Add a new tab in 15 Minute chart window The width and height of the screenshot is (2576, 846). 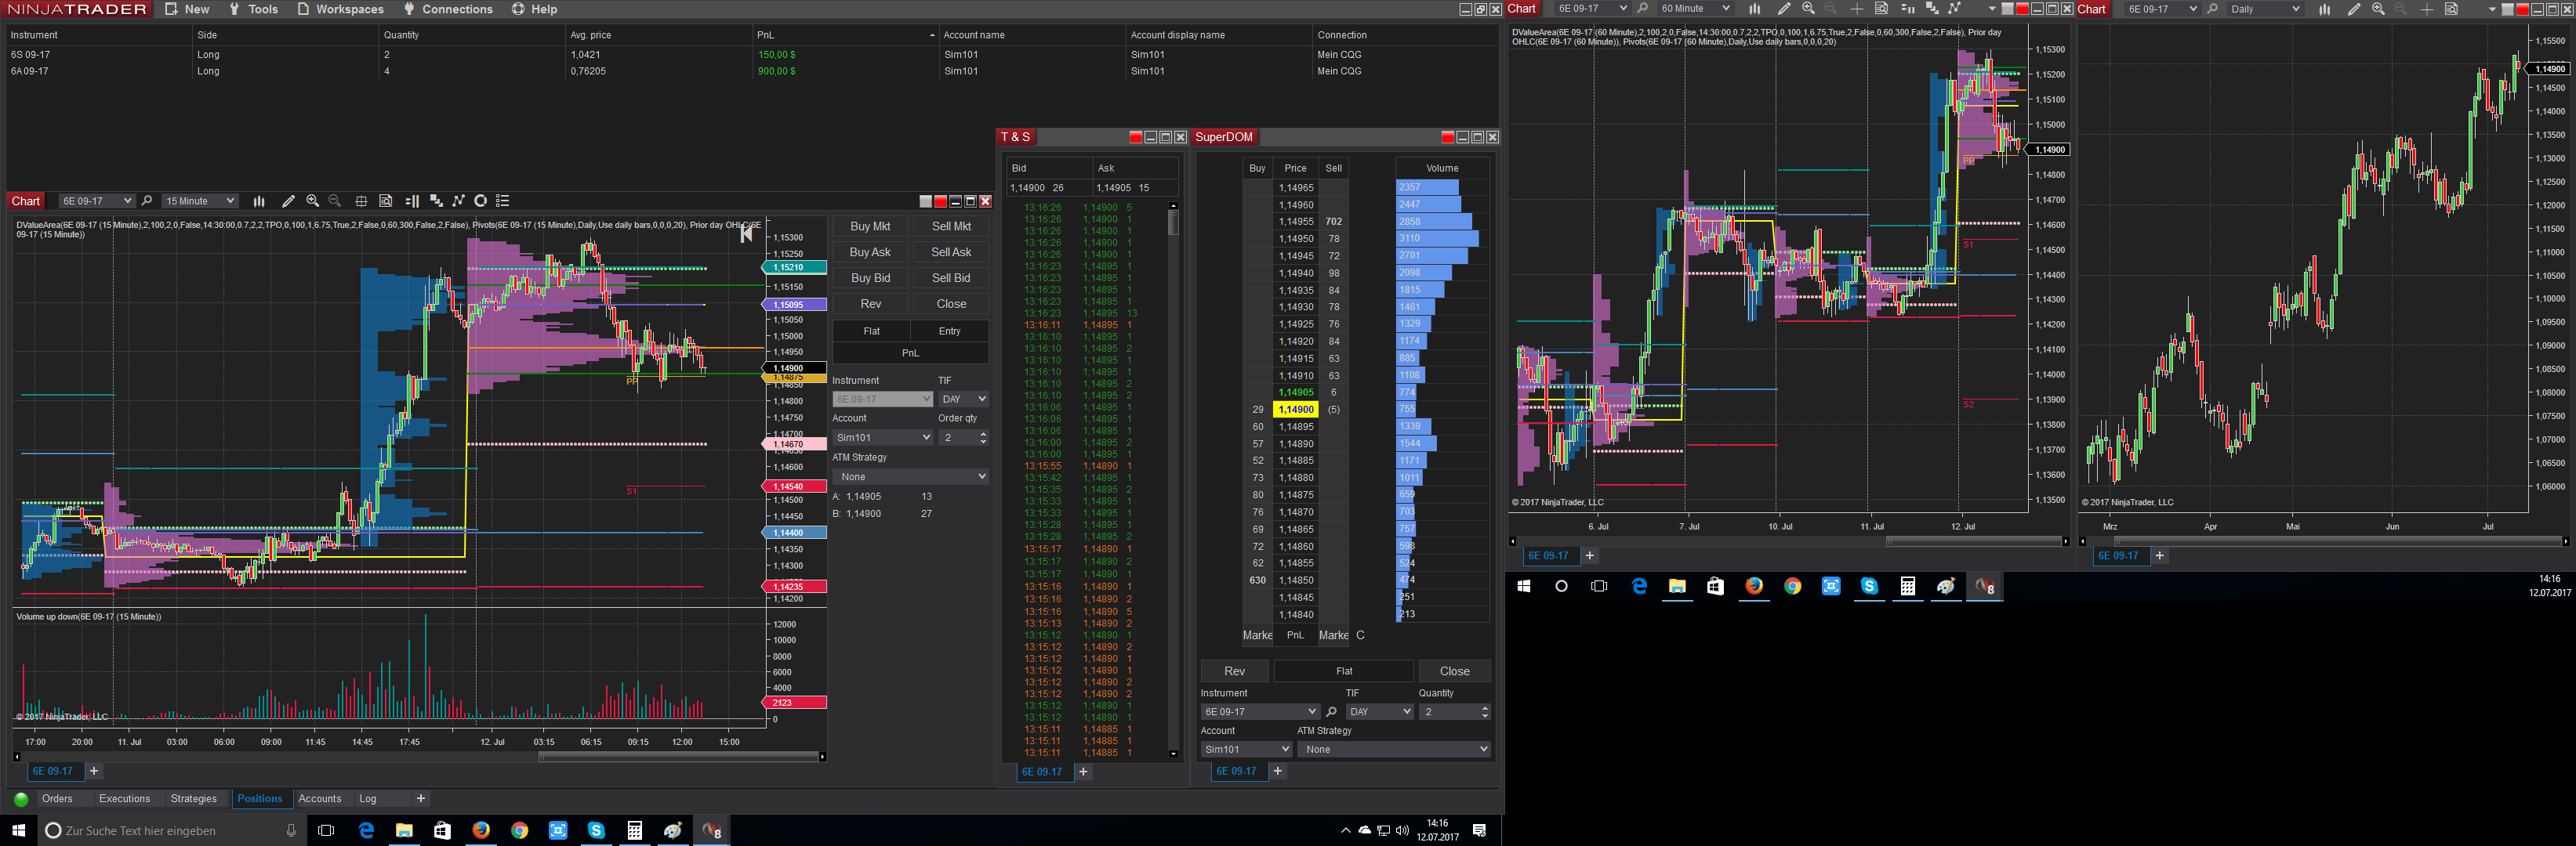click(x=94, y=771)
